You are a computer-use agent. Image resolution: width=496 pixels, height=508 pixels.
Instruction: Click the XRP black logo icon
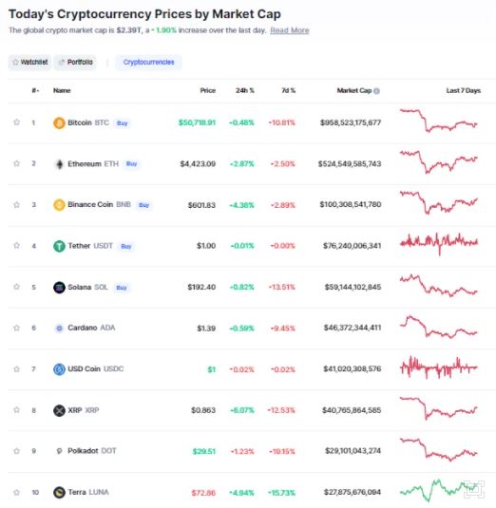59,410
